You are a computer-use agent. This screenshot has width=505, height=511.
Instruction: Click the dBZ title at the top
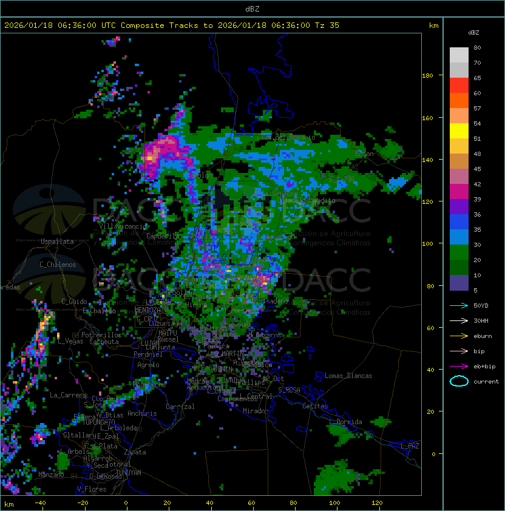tap(252, 8)
